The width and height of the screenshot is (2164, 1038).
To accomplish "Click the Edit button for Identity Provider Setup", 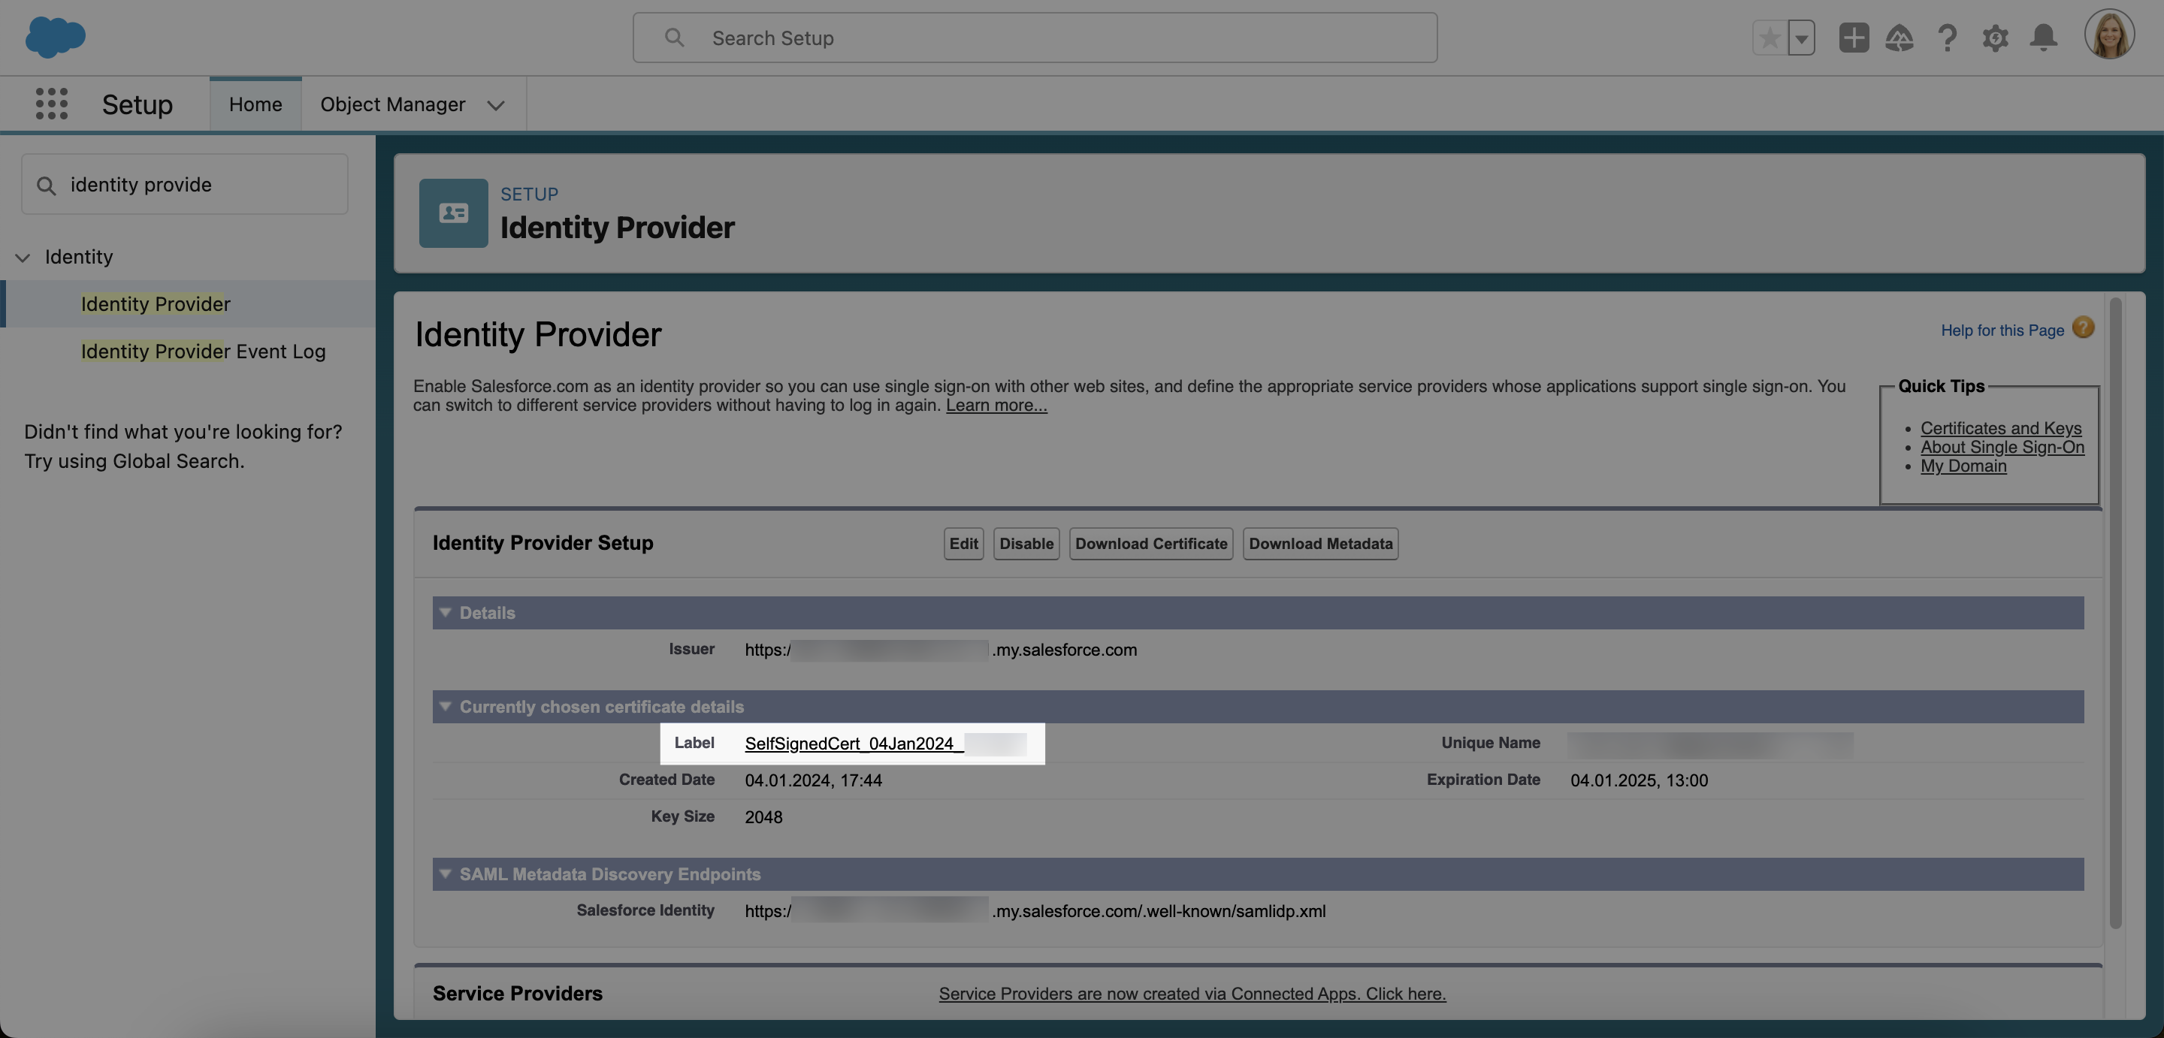I will (963, 542).
